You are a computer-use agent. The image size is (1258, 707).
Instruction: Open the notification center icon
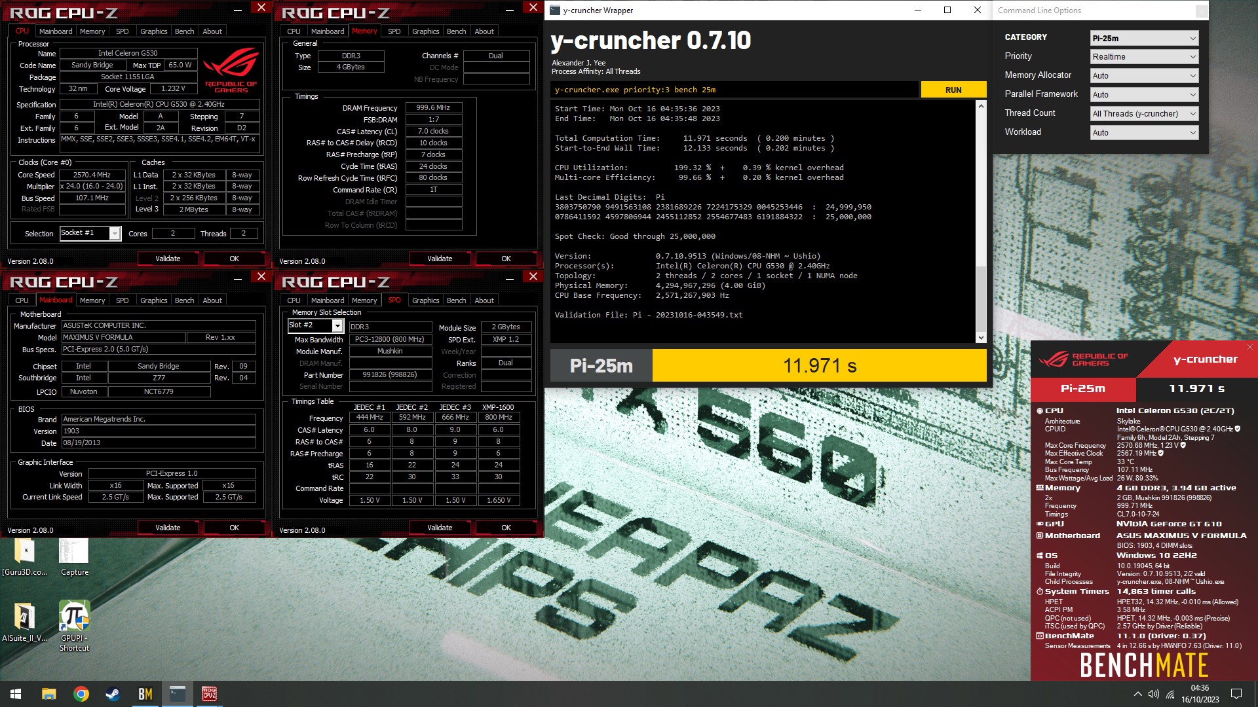tap(1236, 694)
